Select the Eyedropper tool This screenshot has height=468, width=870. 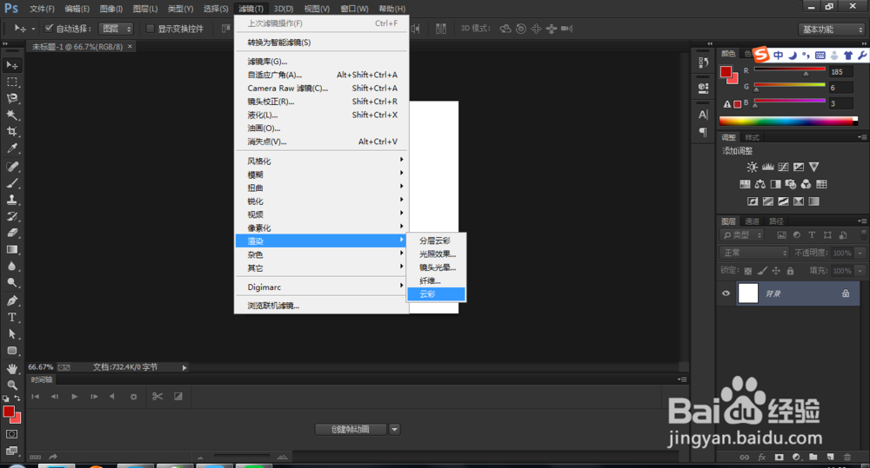pyautogui.click(x=11, y=148)
